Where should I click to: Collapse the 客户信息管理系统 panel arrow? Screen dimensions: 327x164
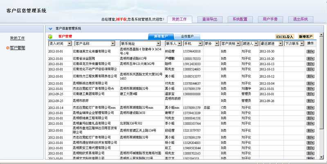50,29
